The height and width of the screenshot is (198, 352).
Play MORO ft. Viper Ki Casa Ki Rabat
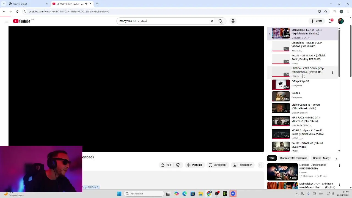302,134
